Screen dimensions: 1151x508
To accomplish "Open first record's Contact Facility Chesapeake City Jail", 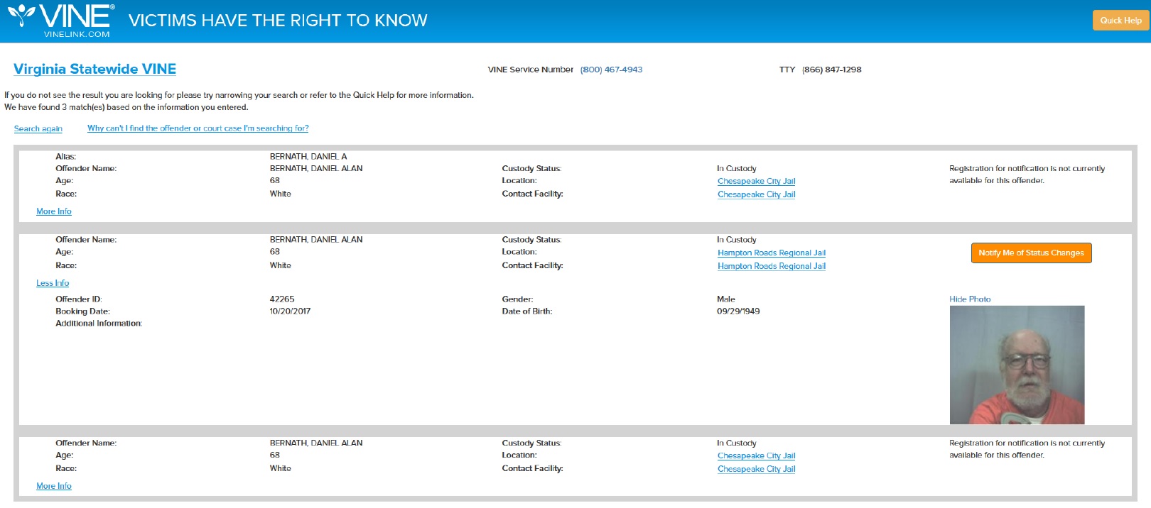I will 756,194.
